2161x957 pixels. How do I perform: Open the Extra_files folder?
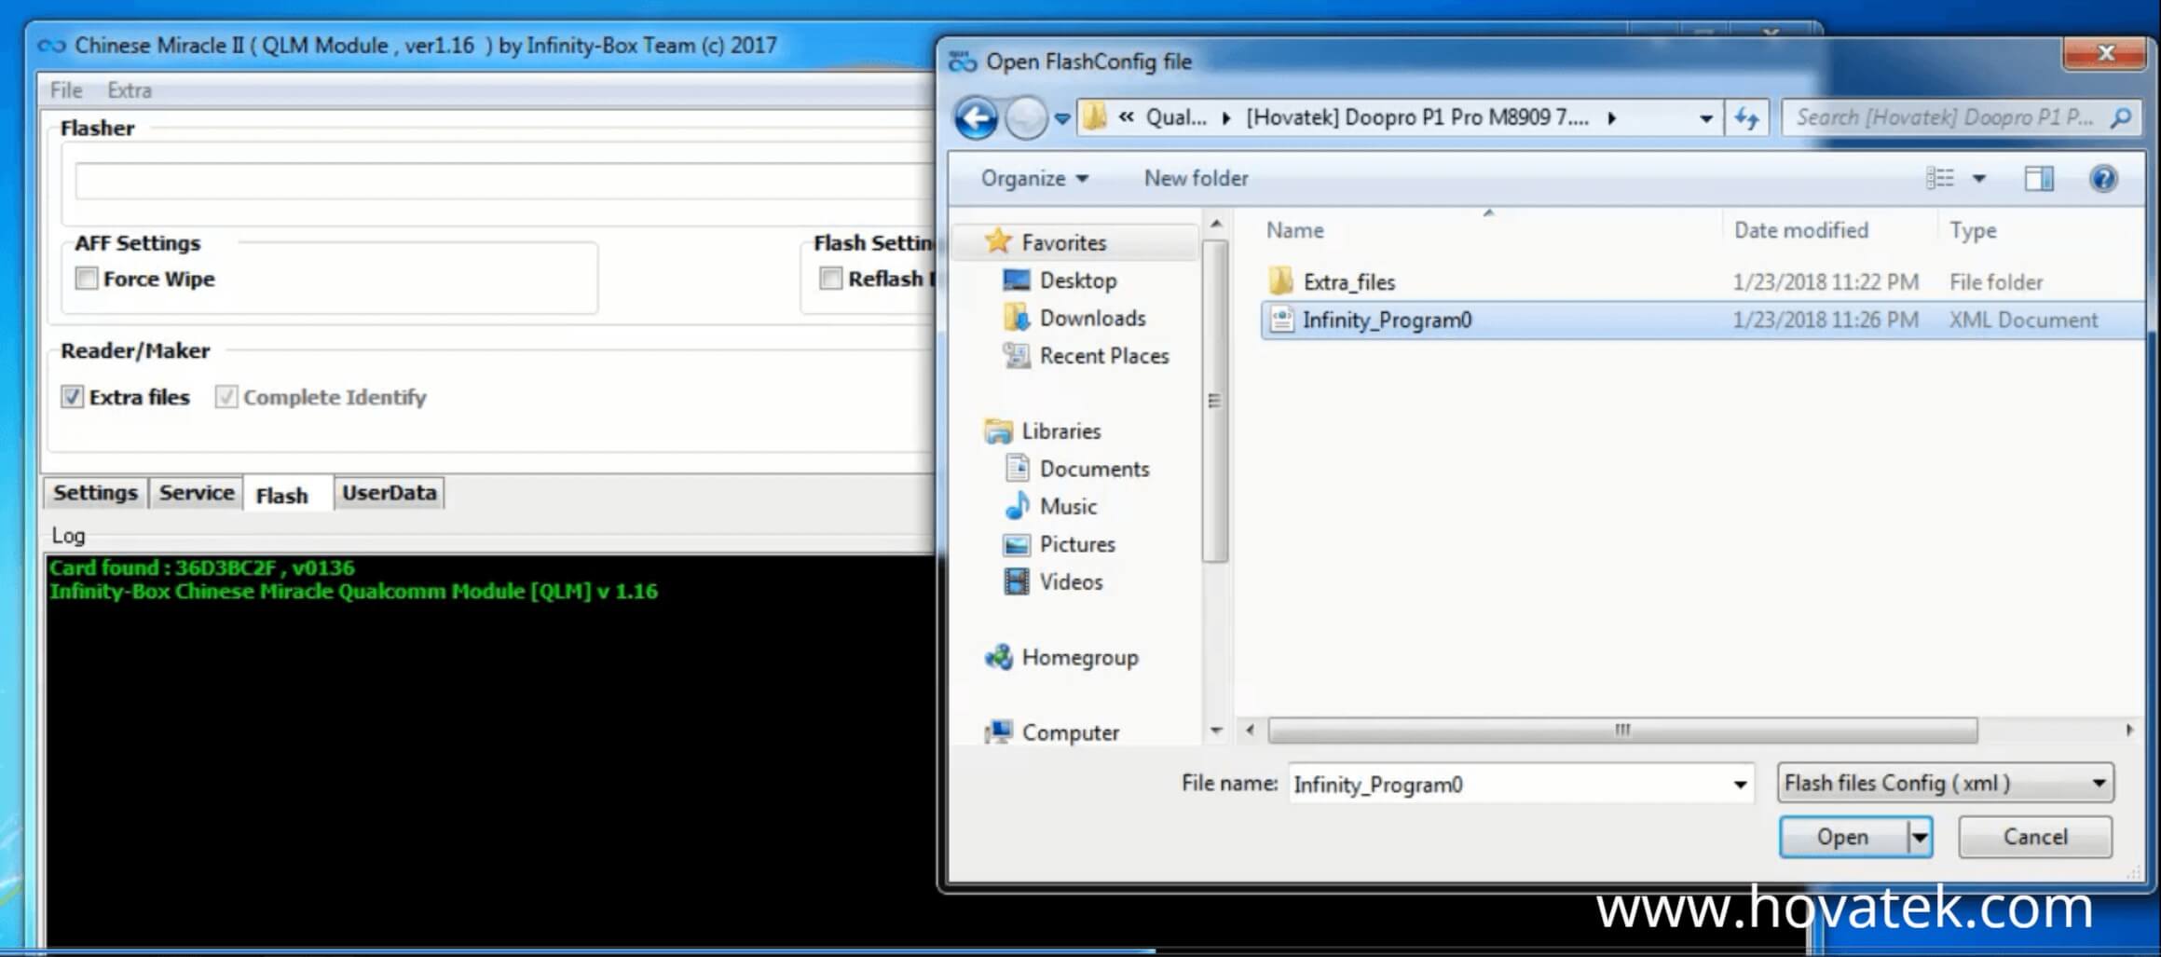[1348, 281]
